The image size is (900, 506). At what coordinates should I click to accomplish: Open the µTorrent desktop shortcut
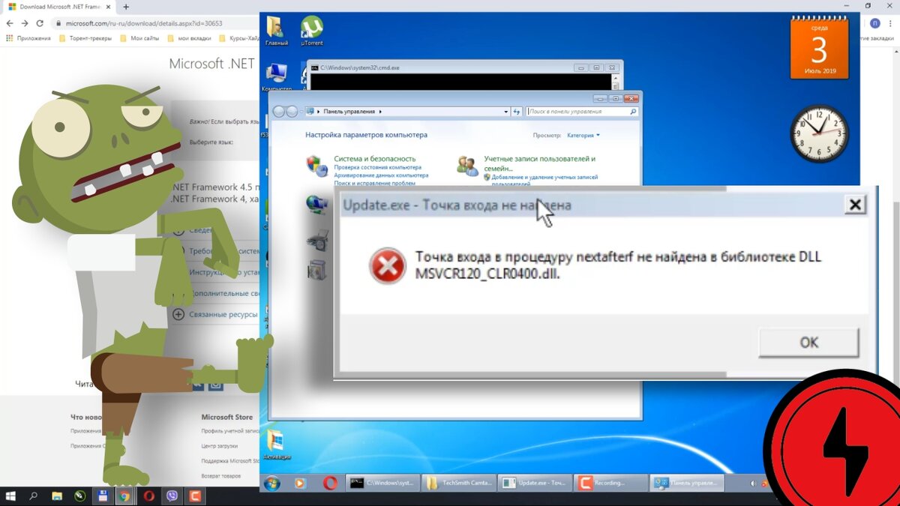coord(312,31)
